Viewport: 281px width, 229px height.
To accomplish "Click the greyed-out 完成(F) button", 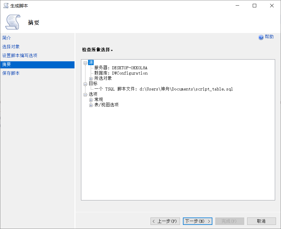I will click(x=229, y=221).
